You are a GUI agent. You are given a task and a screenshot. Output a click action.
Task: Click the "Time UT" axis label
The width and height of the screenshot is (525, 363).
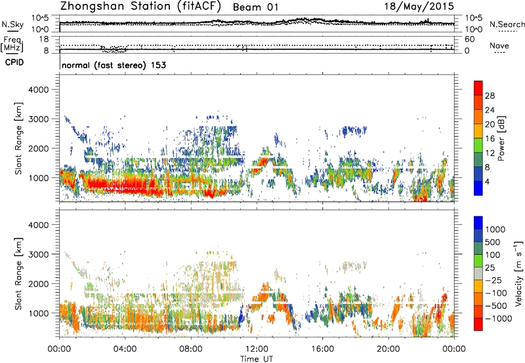[x=257, y=359]
